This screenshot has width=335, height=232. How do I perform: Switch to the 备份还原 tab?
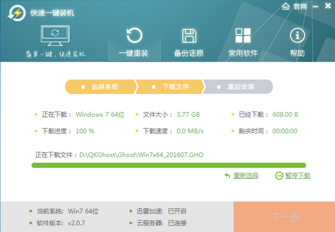point(189,53)
